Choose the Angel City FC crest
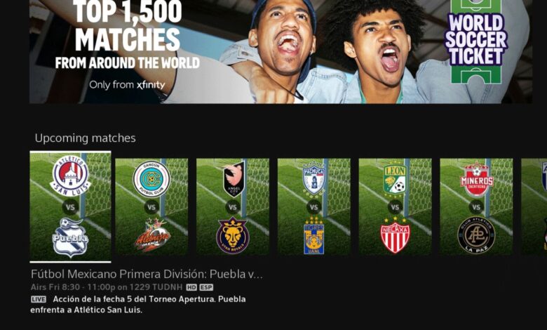547x330 pixels. click(234, 179)
